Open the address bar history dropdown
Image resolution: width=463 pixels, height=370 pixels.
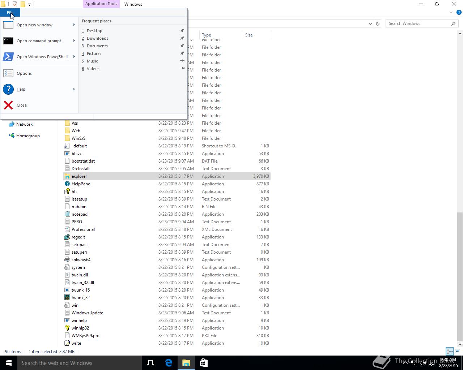coord(370,23)
